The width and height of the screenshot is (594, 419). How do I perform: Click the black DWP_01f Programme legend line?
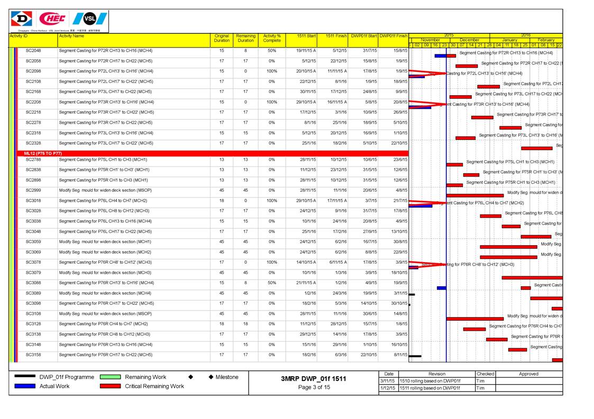point(25,377)
